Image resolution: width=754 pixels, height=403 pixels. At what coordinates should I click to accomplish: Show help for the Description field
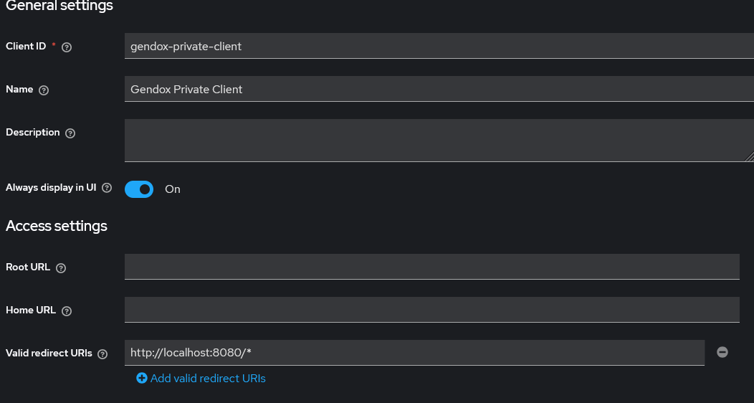[x=70, y=133]
